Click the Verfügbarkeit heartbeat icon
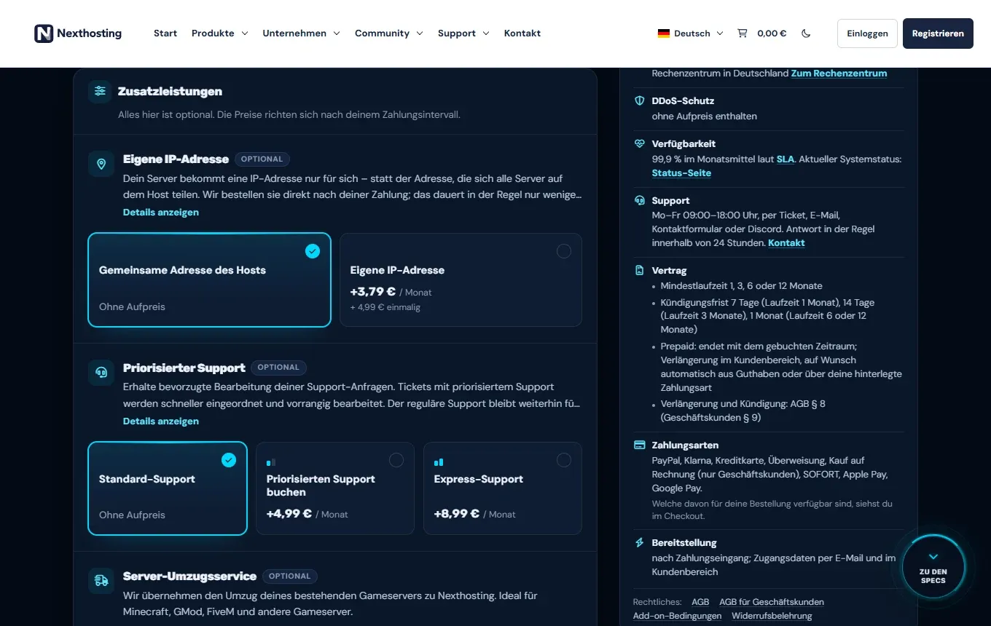The image size is (991, 626). coord(639,143)
